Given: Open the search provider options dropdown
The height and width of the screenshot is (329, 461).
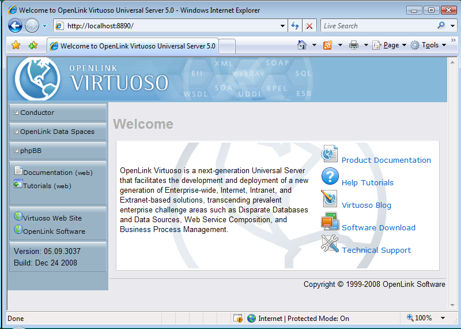Looking at the screenshot, I should (452, 26).
